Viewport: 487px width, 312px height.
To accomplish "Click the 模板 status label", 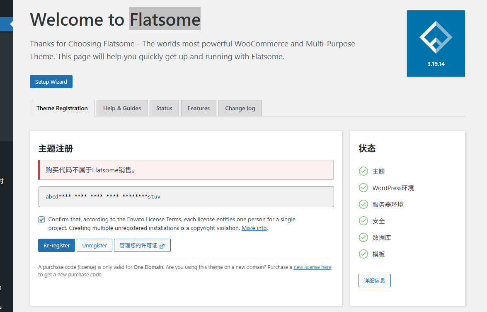I will click(x=378, y=254).
